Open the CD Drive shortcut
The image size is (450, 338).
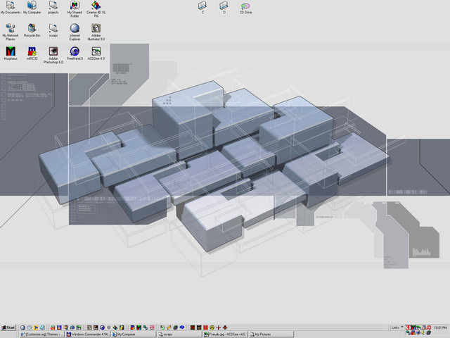point(245,6)
